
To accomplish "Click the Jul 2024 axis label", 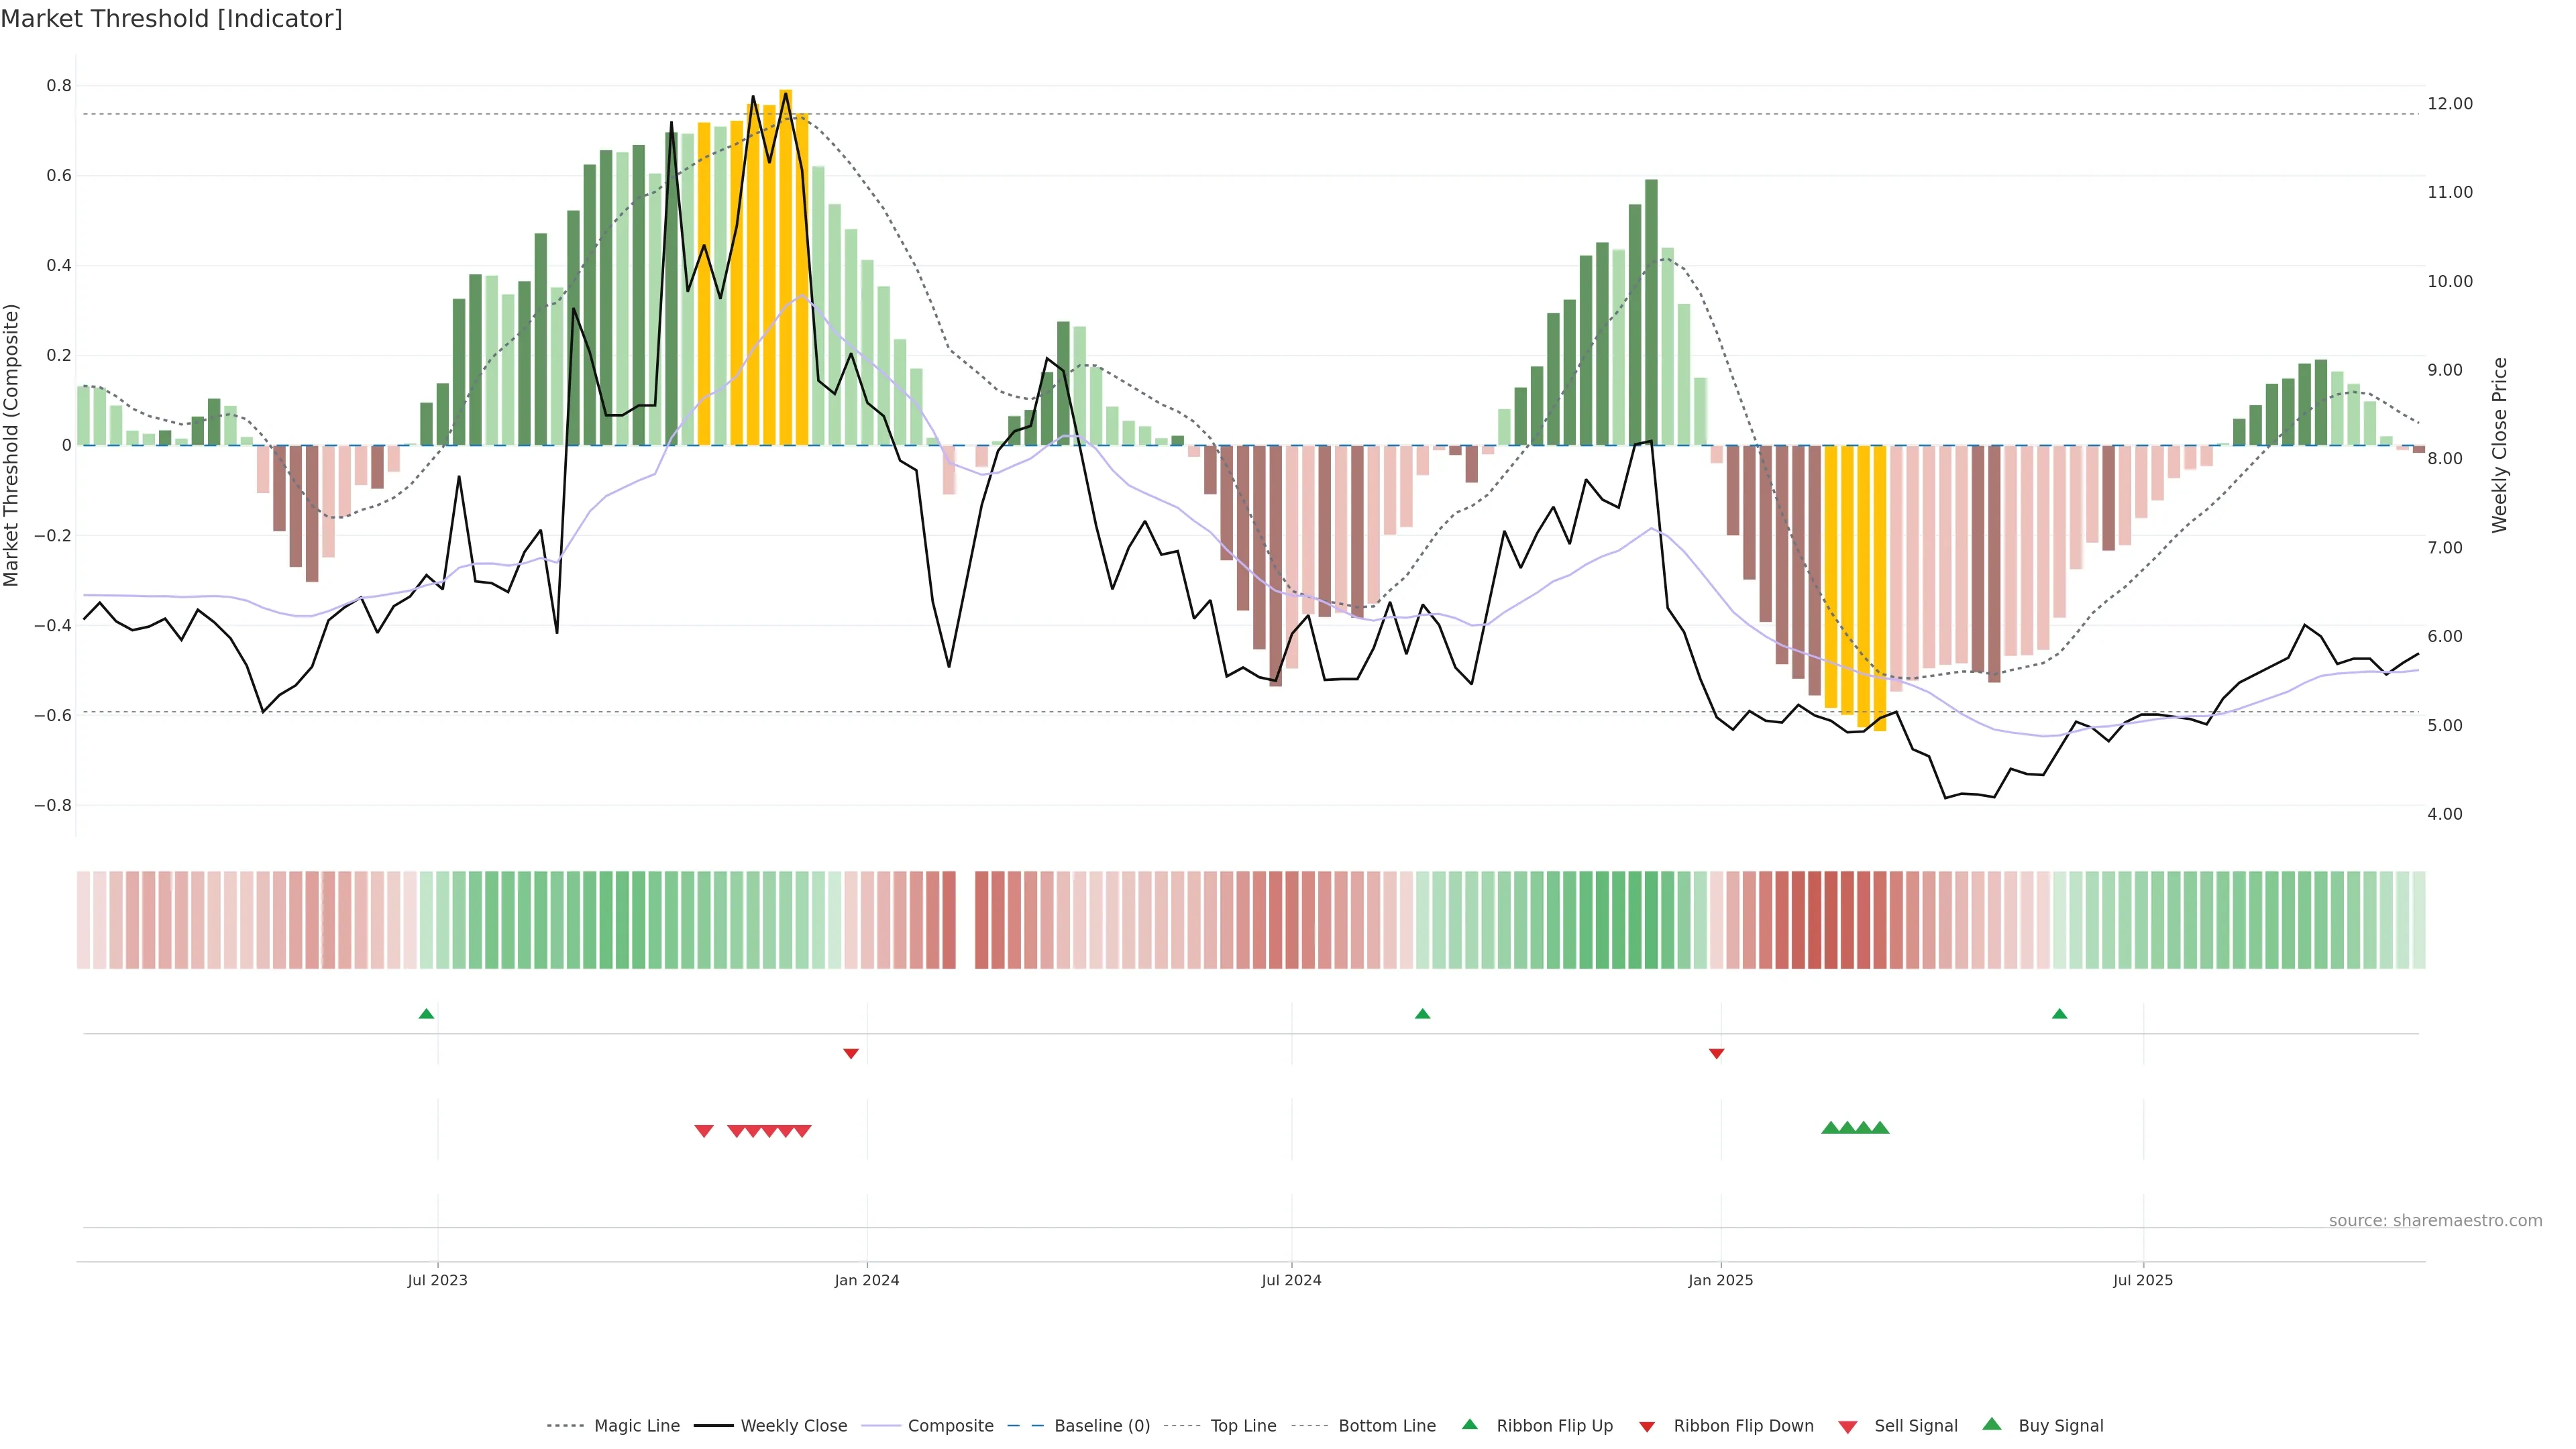I will coord(1291,1280).
